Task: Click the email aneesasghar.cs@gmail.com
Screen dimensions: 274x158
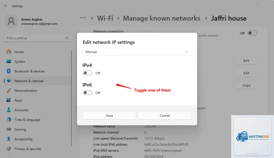Action: [39, 24]
